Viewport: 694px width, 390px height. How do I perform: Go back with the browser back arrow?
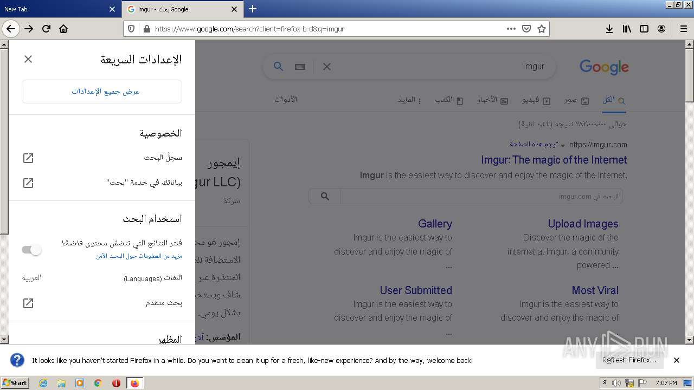pos(11,29)
